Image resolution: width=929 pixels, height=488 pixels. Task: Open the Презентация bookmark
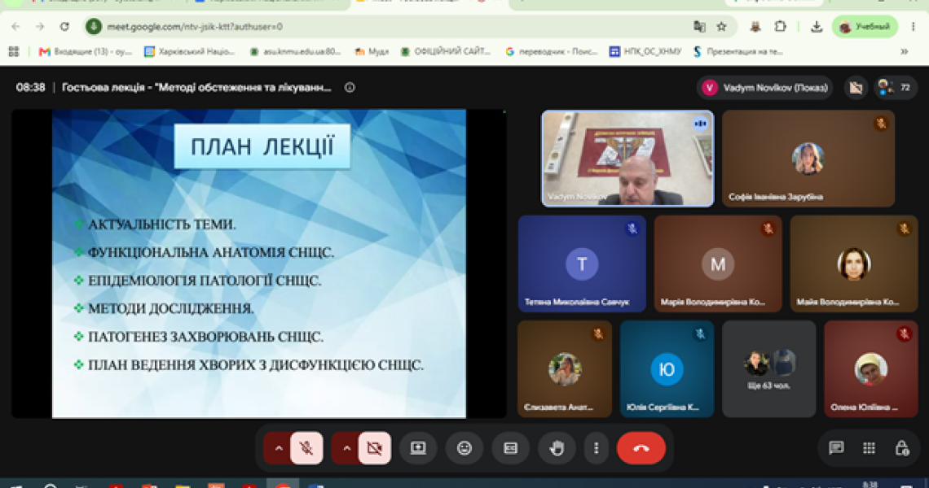[738, 52]
